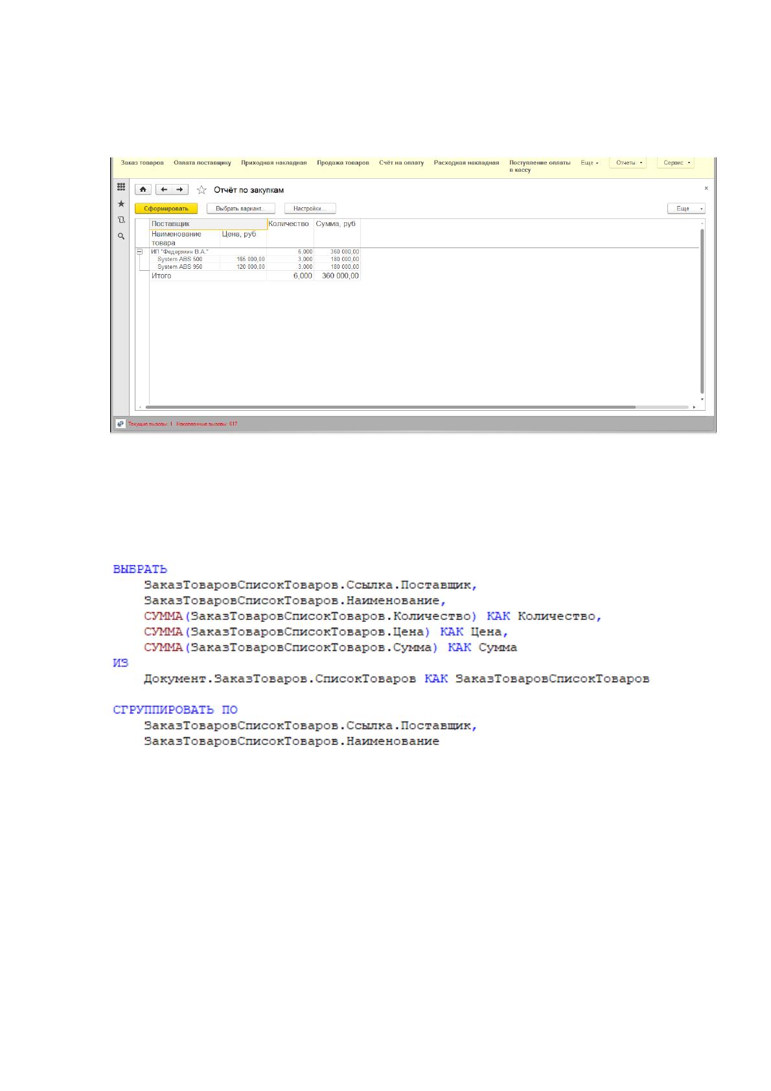Open the Сервис dropdown menu
The height and width of the screenshot is (1091, 771).
(676, 163)
